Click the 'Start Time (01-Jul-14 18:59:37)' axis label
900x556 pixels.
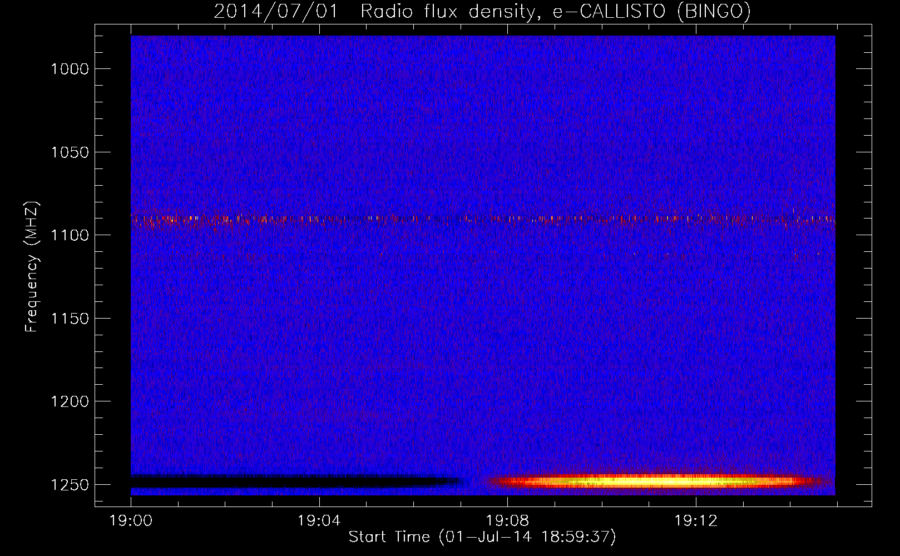(x=482, y=537)
